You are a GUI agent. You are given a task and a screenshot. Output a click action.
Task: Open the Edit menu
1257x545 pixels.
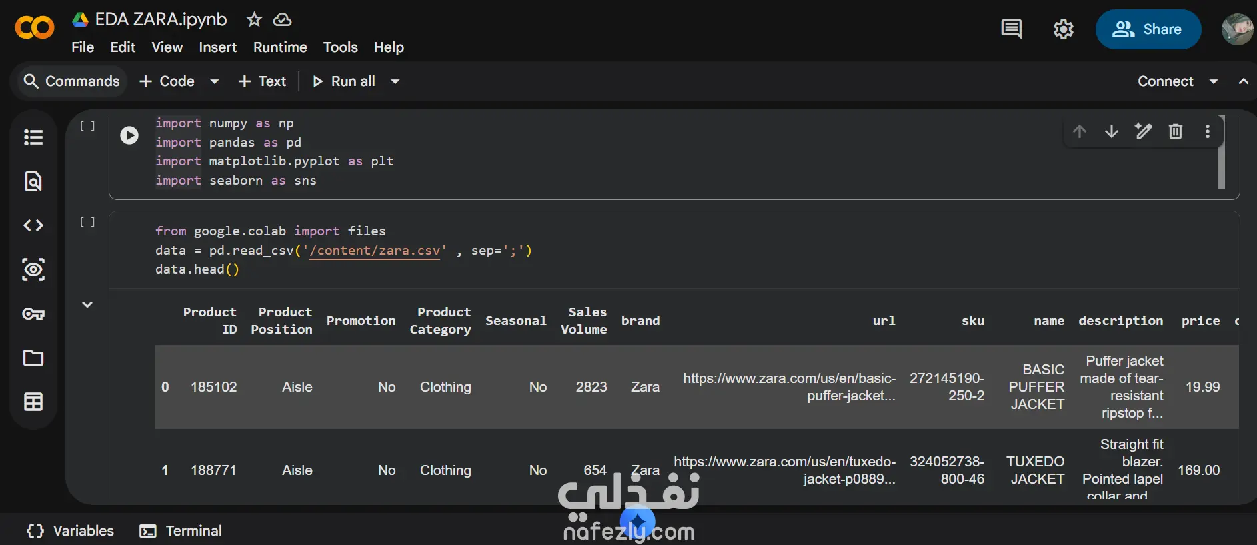[x=123, y=47]
